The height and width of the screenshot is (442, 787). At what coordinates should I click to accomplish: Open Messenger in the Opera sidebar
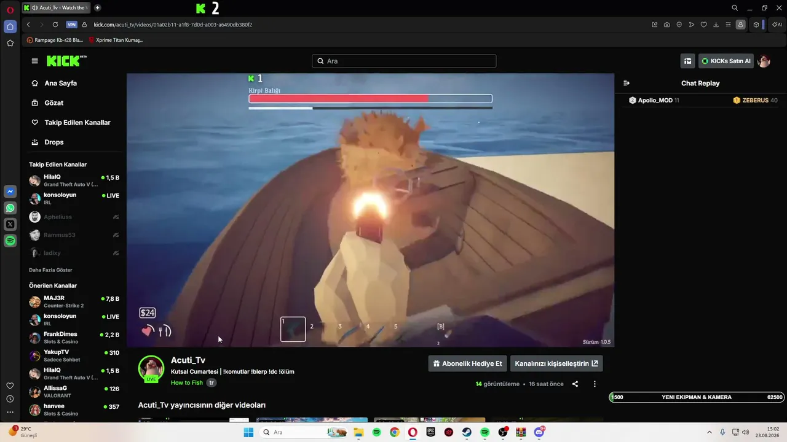[10, 192]
